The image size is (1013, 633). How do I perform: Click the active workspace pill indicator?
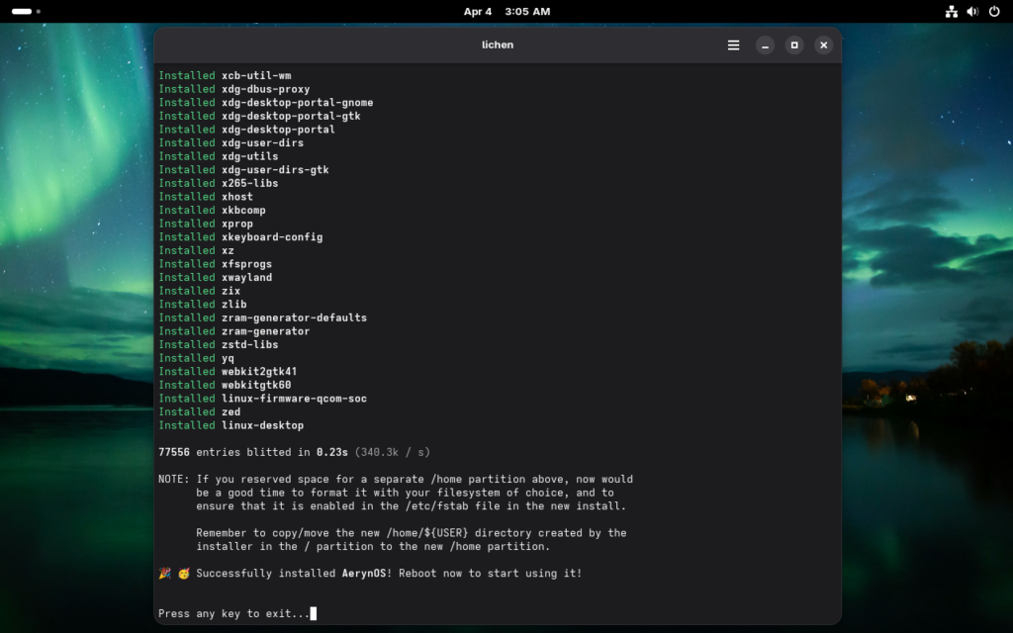[22, 12]
